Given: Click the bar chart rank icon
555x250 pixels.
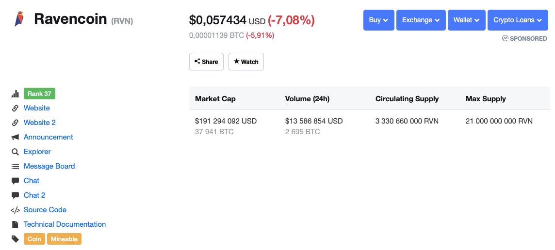Looking at the screenshot, I should coord(15,94).
